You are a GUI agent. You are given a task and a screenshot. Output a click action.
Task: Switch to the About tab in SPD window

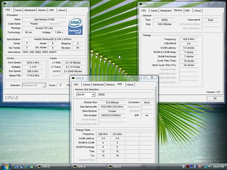click(130, 84)
